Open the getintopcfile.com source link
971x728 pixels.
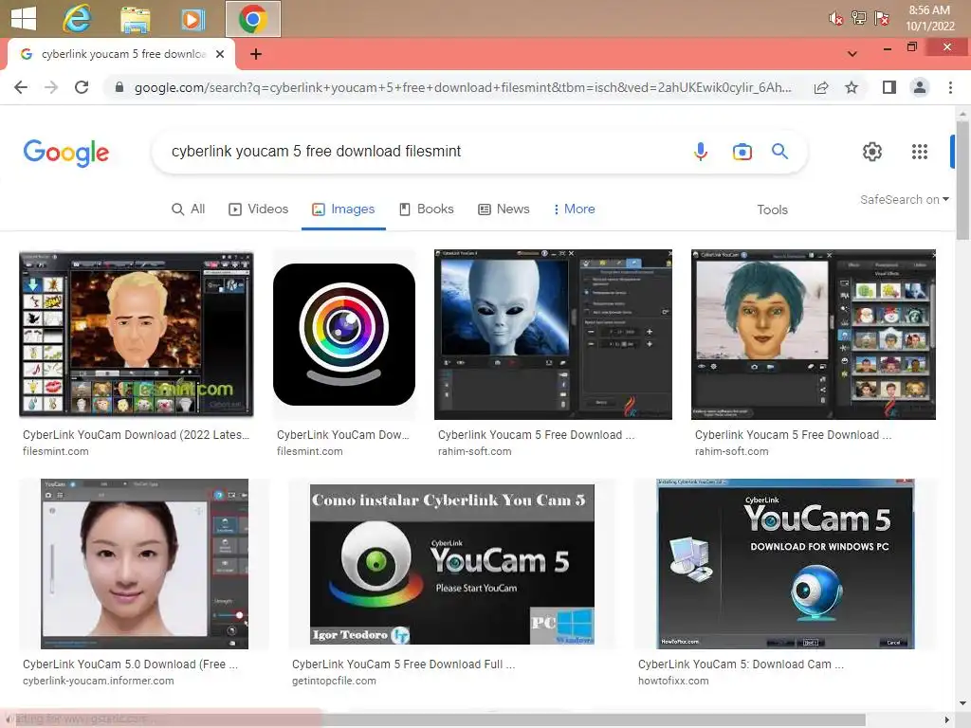(334, 681)
